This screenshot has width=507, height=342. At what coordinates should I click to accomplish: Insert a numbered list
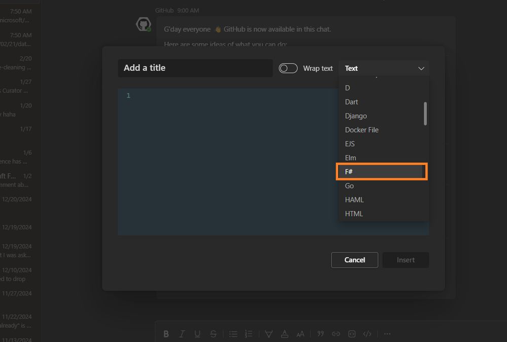pyautogui.click(x=248, y=334)
